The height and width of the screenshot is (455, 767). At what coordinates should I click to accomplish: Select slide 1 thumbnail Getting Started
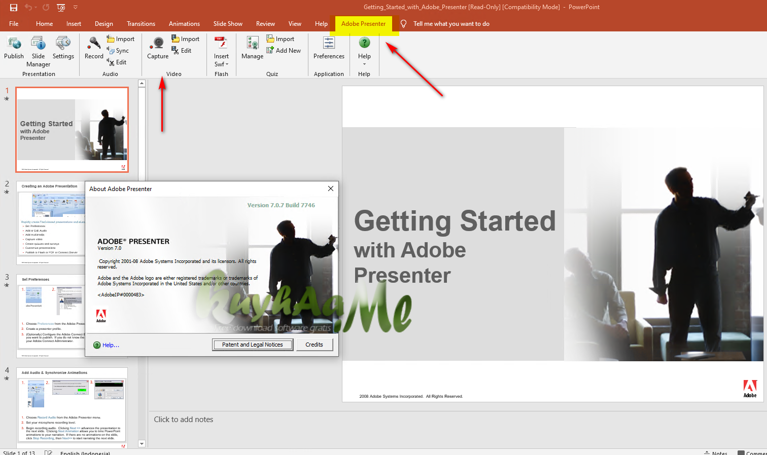[72, 130]
